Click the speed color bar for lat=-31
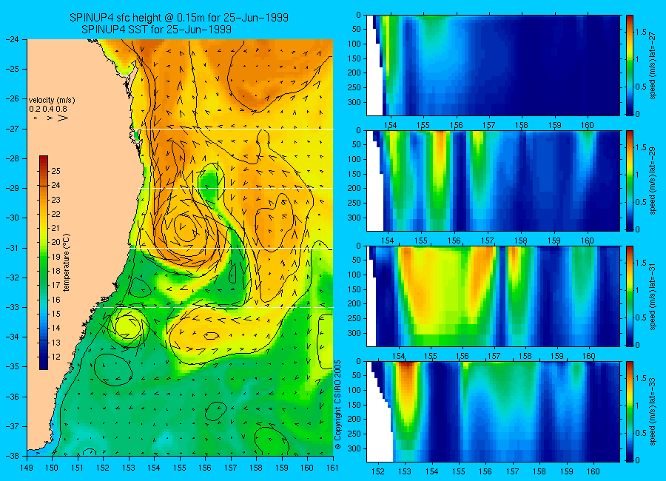The height and width of the screenshot is (481, 666). [630, 296]
